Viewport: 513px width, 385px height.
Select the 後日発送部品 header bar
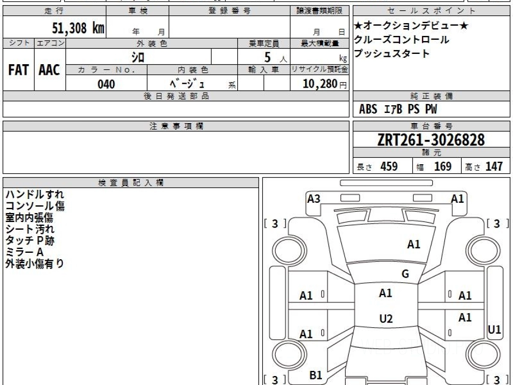click(x=176, y=96)
